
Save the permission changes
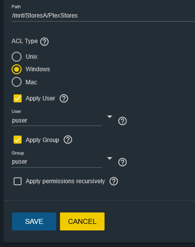[x=34, y=221]
